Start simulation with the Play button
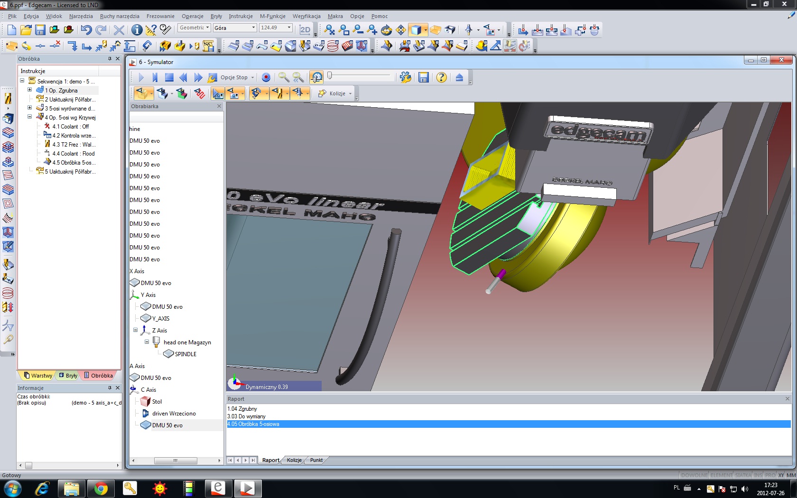Screen dimensions: 797x498 tap(141, 77)
